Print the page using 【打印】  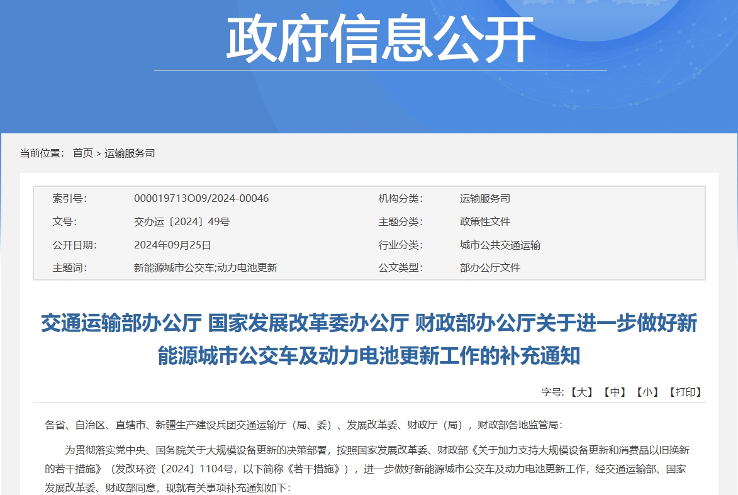685,392
